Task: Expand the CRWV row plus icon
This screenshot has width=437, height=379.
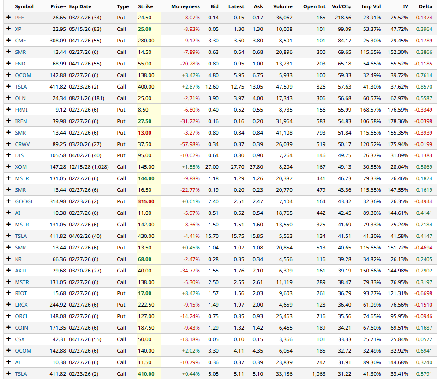Action: (x=9, y=144)
